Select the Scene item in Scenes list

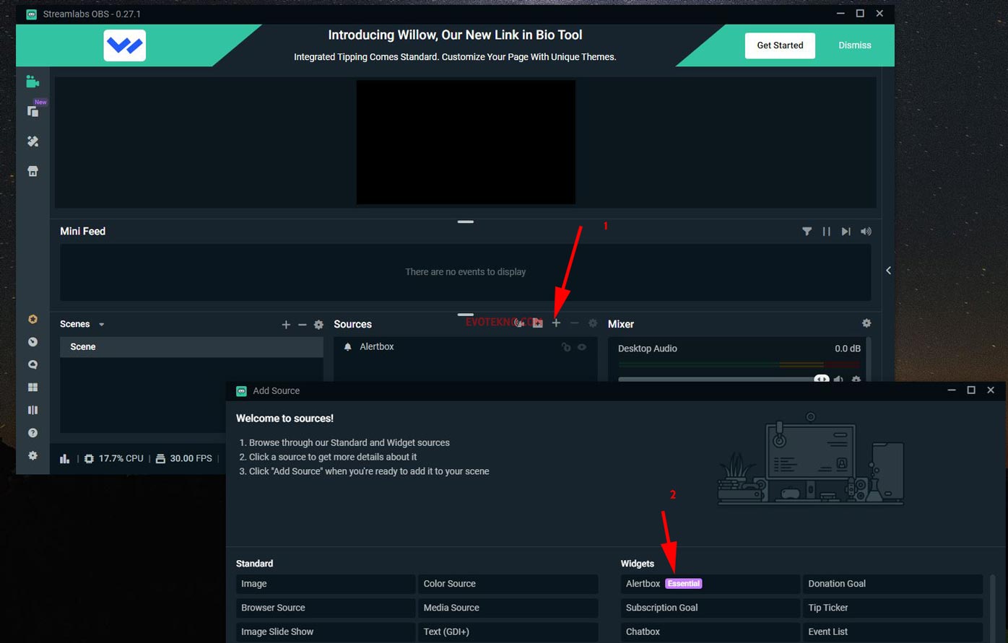pyautogui.click(x=191, y=347)
